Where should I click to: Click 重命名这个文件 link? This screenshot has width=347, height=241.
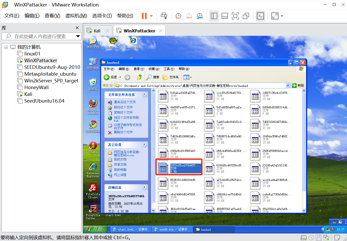pos(125,102)
